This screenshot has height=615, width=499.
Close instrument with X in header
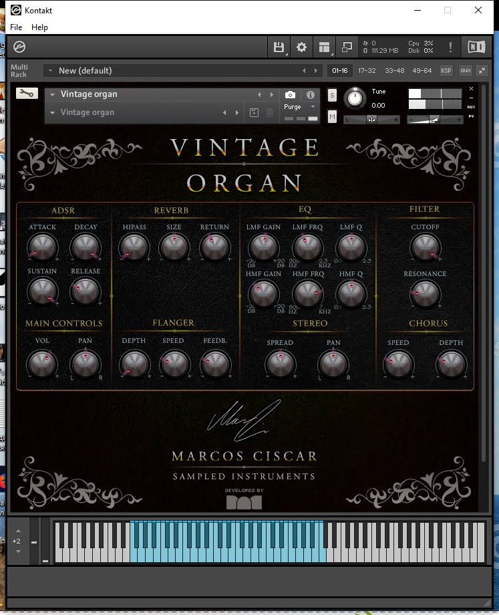tap(472, 89)
